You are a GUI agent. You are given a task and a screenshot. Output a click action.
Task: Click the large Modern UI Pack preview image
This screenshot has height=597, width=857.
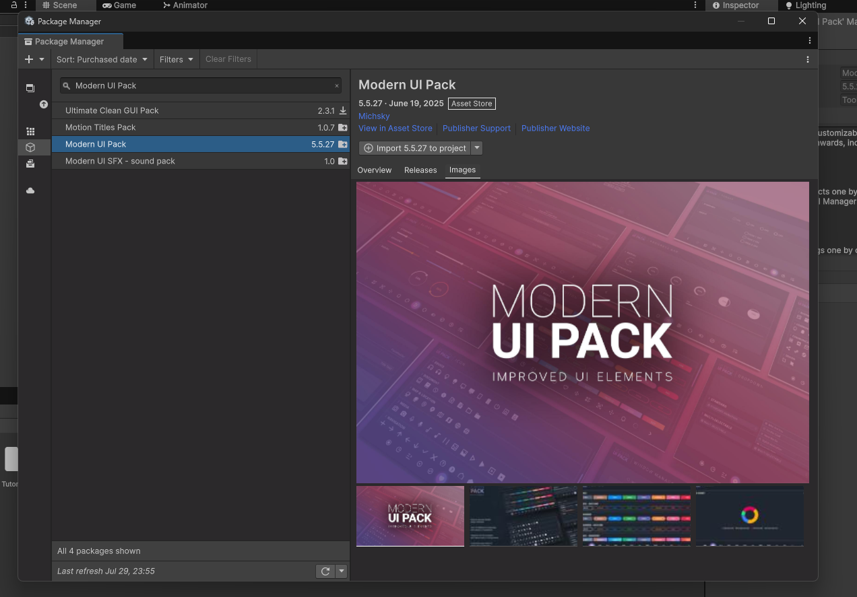583,332
